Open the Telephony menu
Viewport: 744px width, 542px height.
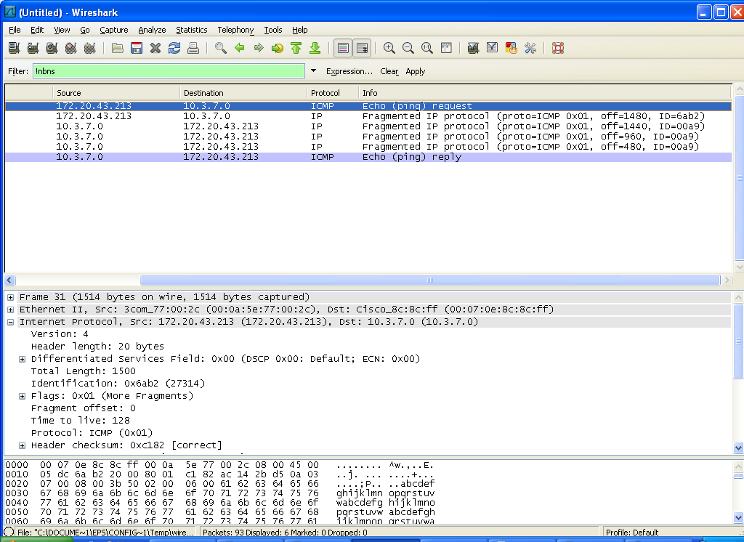coord(236,30)
